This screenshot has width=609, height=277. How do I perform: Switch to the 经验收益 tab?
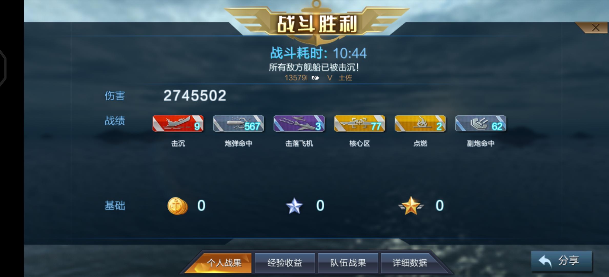pos(285,263)
